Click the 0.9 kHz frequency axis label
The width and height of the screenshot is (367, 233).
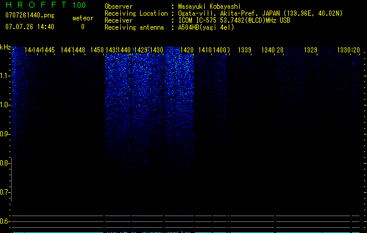5,134
